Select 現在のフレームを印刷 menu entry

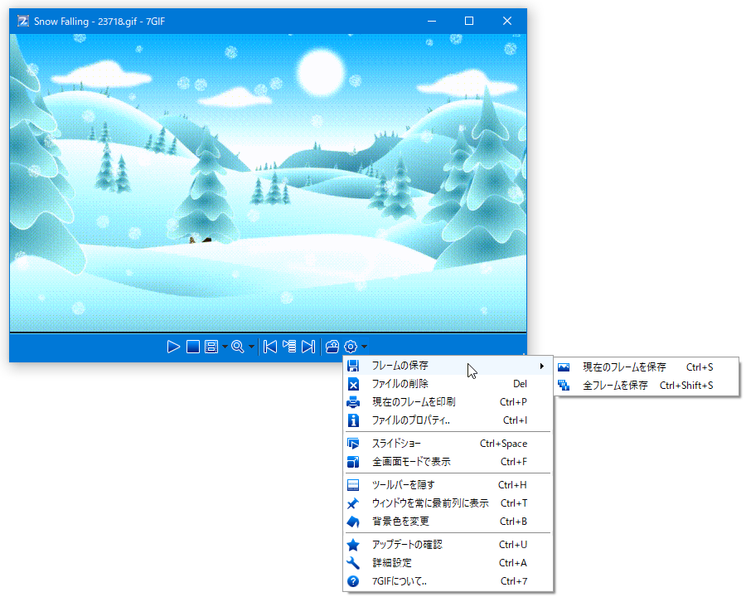click(448, 402)
